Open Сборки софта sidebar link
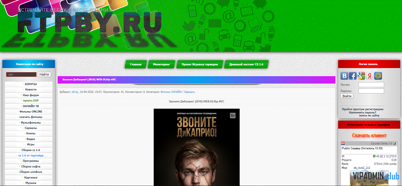402x186 pixels. point(29,167)
